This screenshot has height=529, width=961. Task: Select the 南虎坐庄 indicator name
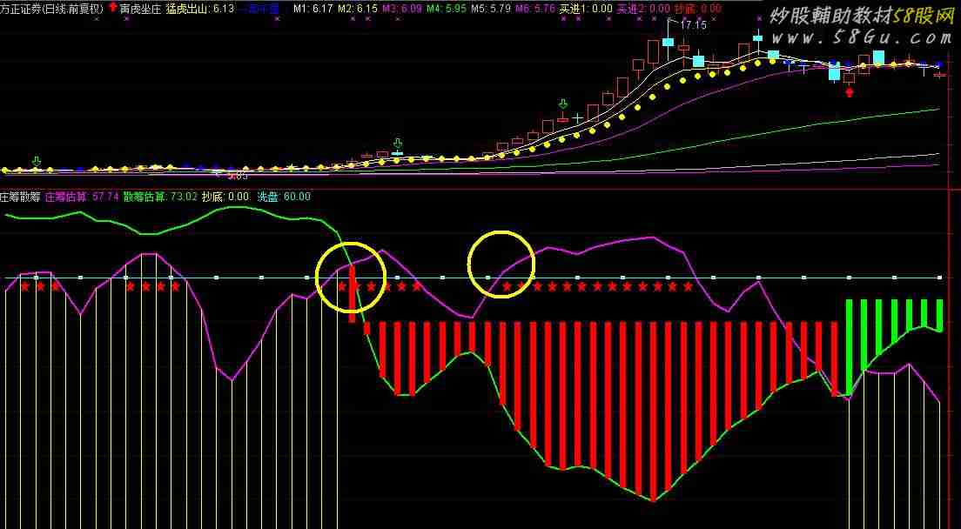140,9
